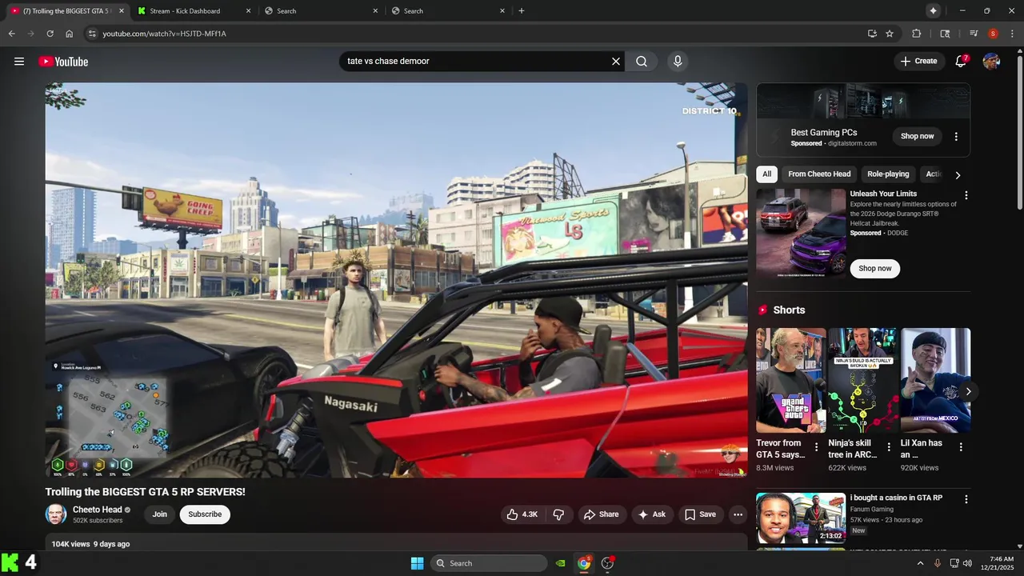Open the Cheeto Head channel avatar
The height and width of the screenshot is (576, 1024).
56,514
